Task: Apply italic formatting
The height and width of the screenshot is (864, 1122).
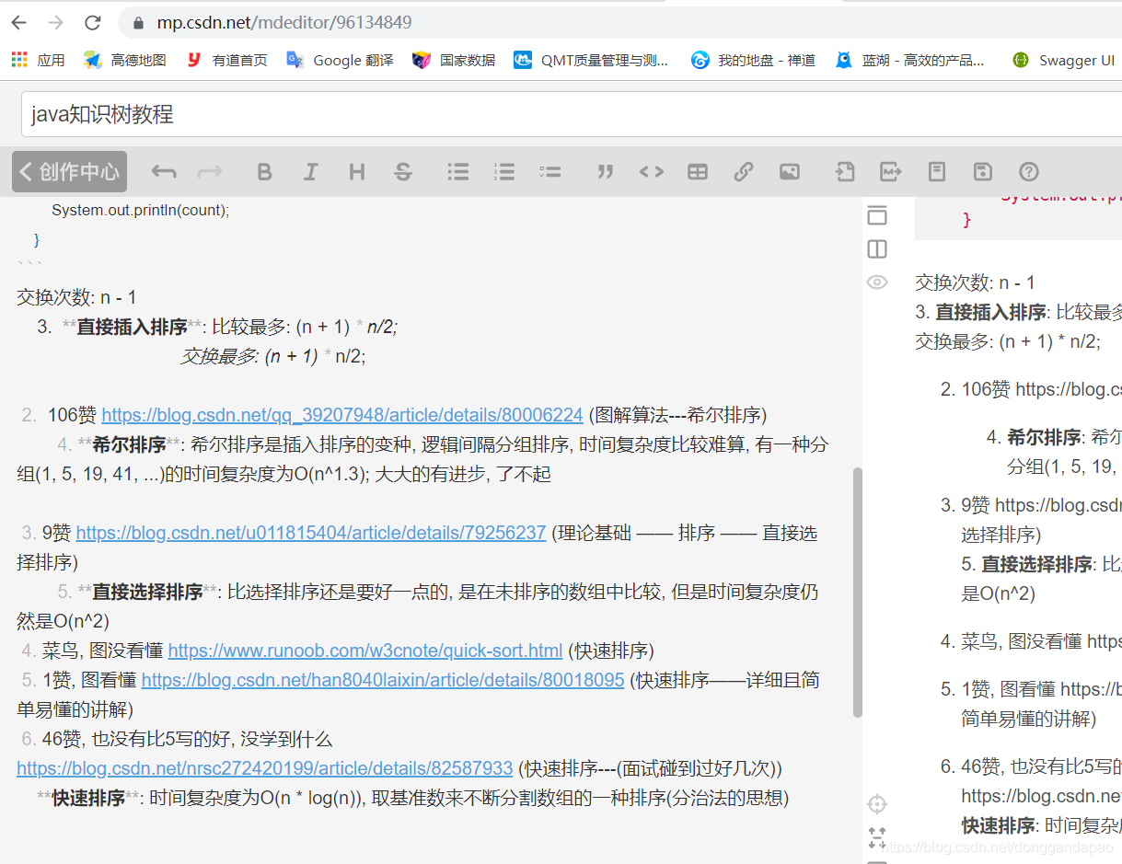Action: 311,171
